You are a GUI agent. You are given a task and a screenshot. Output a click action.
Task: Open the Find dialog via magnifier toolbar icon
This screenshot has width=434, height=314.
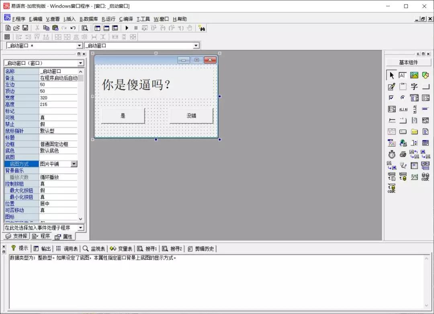pyautogui.click(x=85, y=27)
